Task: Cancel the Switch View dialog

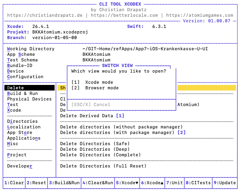Action: 91,105
